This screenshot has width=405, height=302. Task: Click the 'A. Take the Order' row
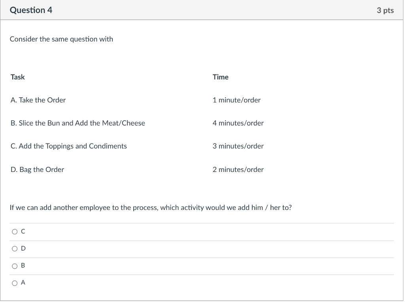[38, 100]
